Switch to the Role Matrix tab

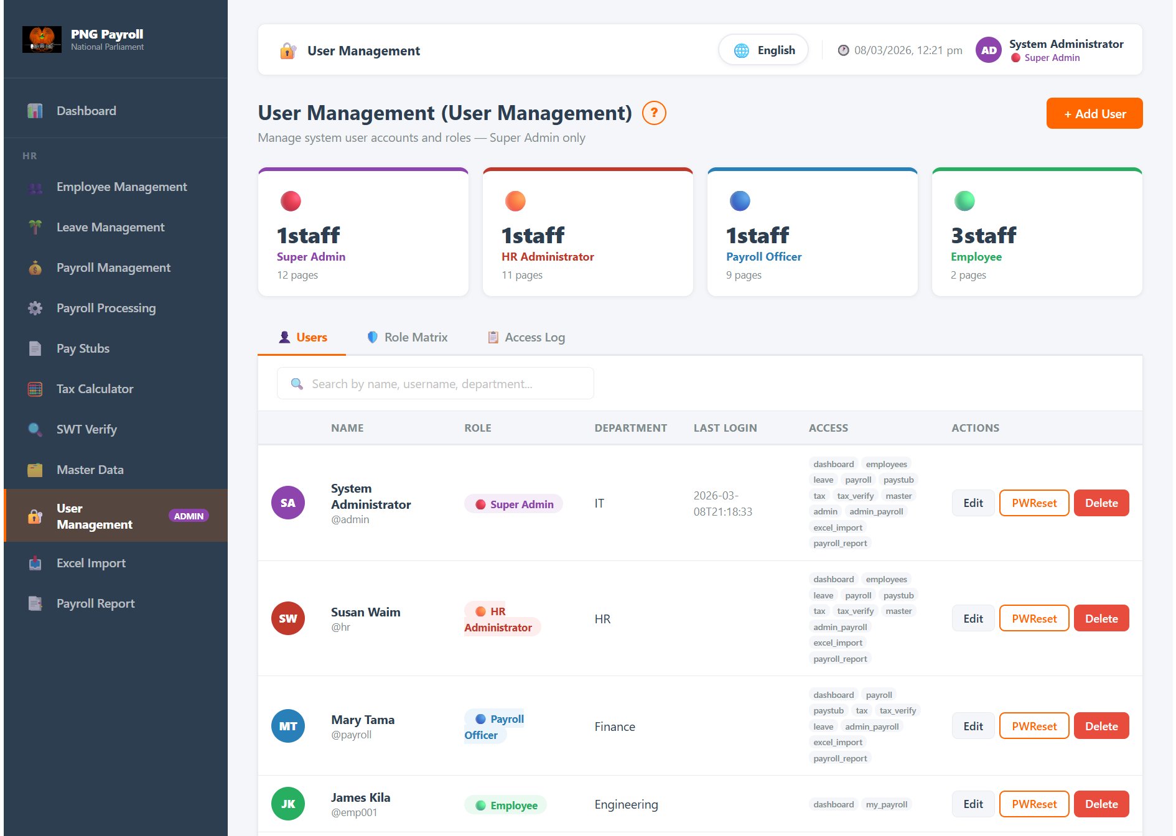point(407,338)
